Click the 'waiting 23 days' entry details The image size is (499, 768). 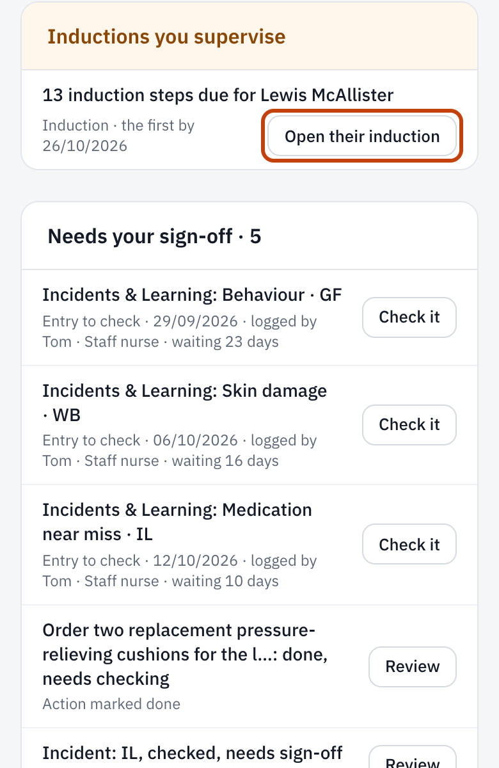pos(180,332)
